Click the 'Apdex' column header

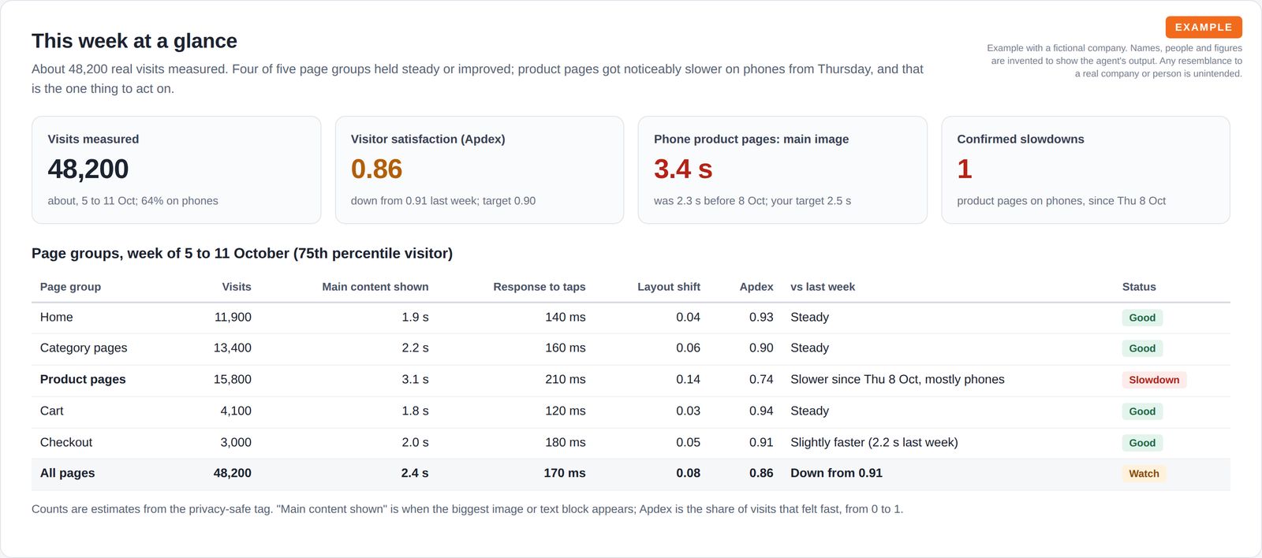(756, 287)
